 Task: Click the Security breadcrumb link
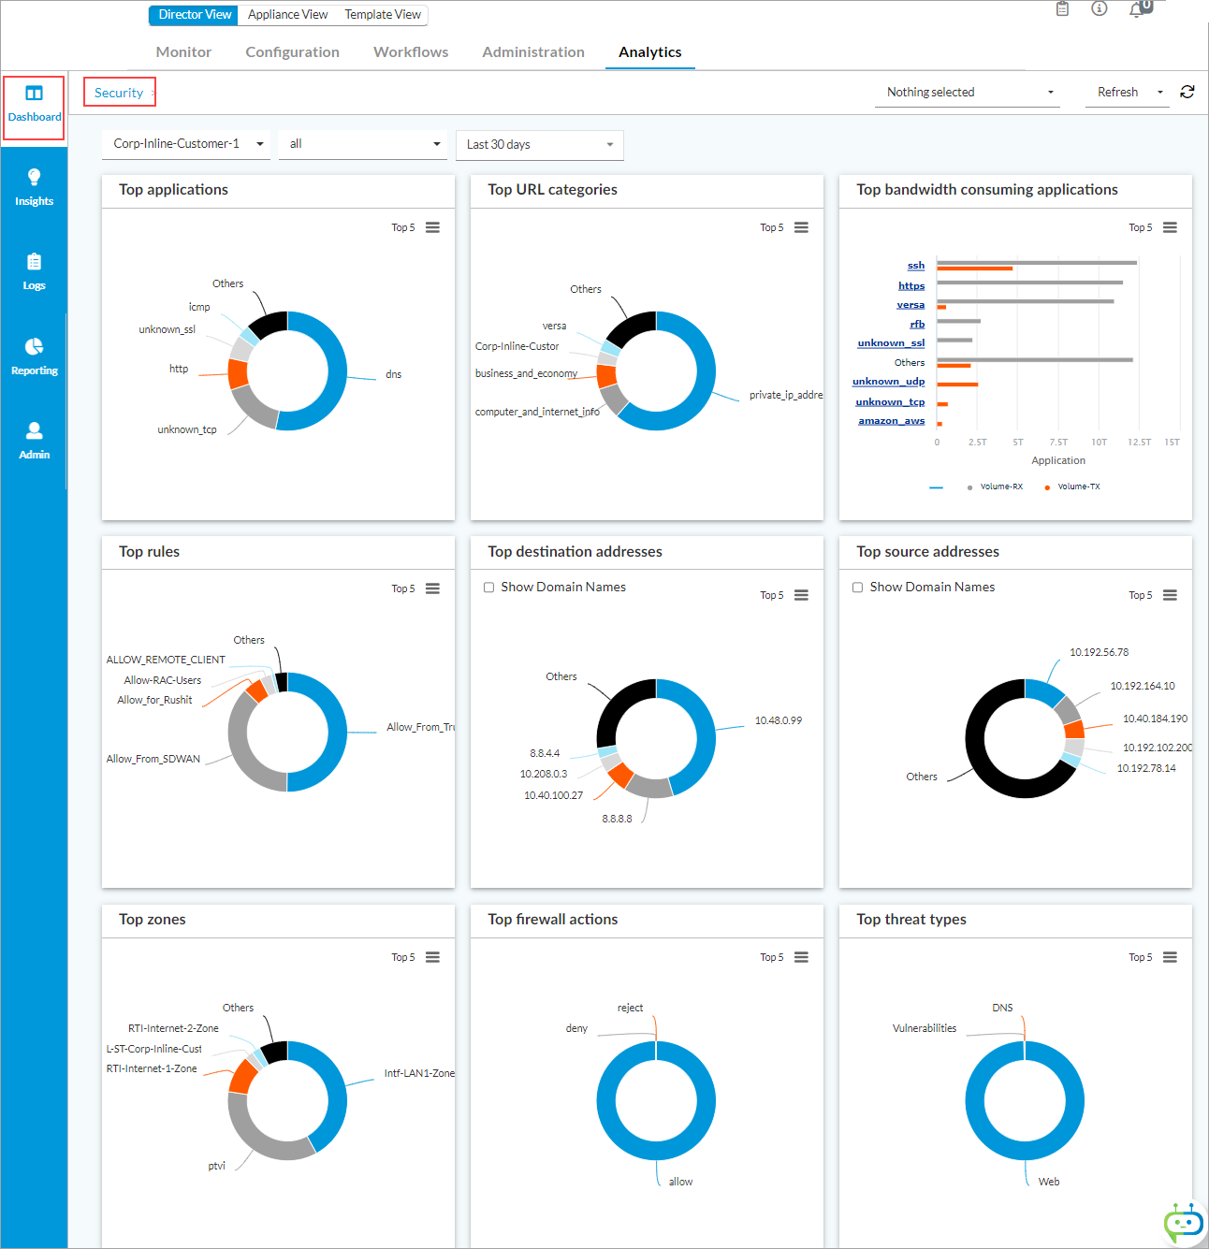point(119,93)
